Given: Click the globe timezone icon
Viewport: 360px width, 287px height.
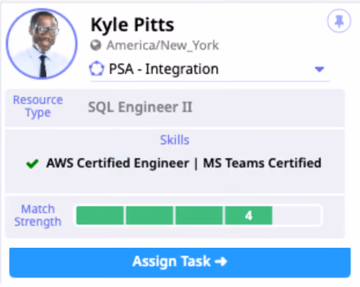Looking at the screenshot, I should (x=95, y=45).
